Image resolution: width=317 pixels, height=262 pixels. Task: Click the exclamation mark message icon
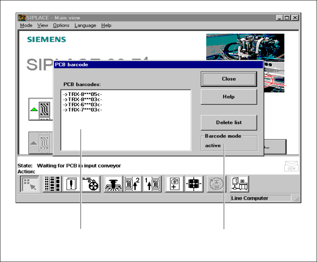[71, 184]
